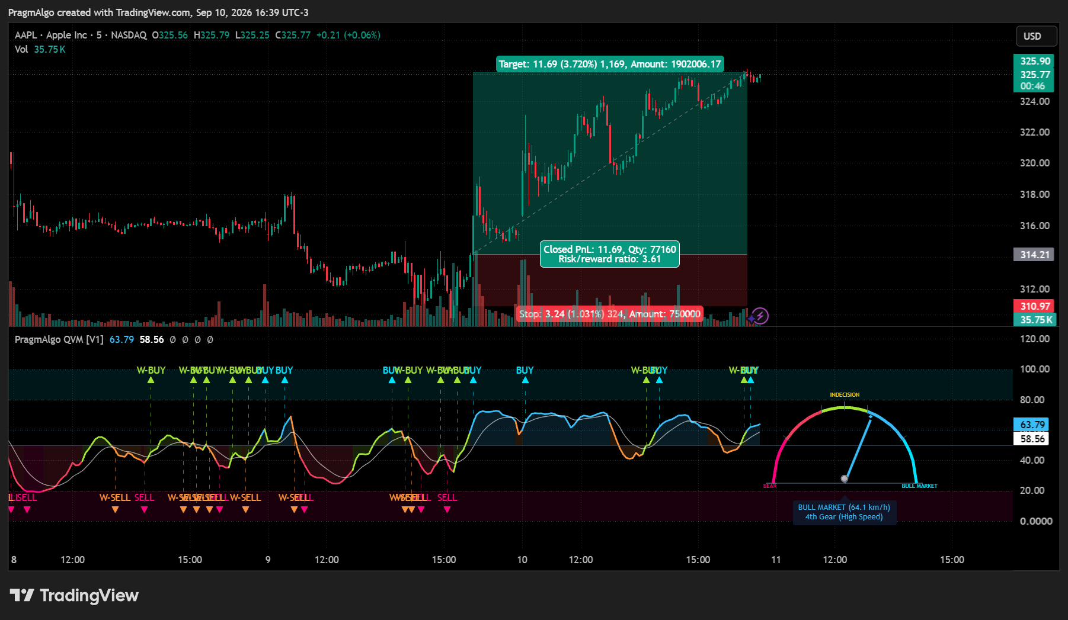Click date label 9 on the time axis
1068x620 pixels.
[268, 560]
